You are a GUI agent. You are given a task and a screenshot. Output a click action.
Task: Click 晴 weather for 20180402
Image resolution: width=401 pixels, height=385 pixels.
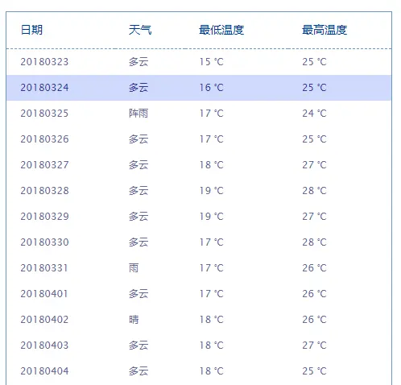pos(134,320)
